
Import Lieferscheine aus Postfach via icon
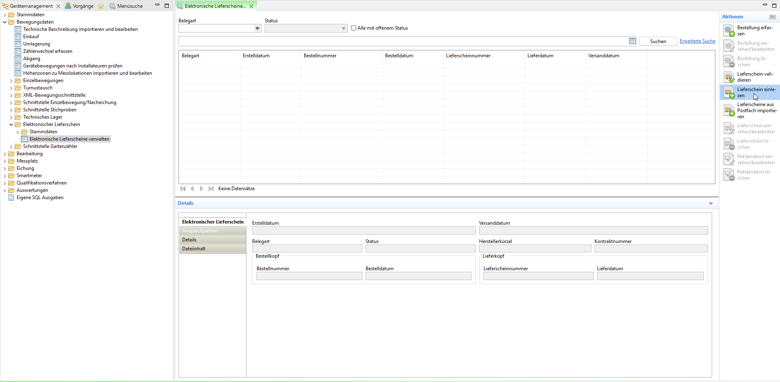(729, 110)
